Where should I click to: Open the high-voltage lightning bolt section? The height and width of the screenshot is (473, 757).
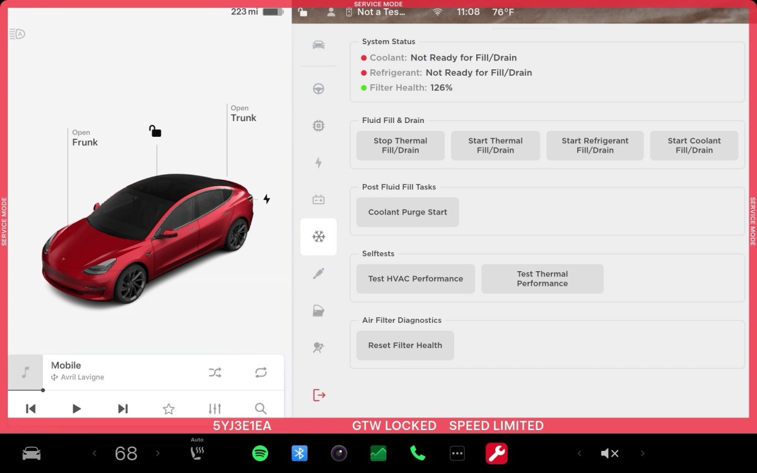(319, 163)
